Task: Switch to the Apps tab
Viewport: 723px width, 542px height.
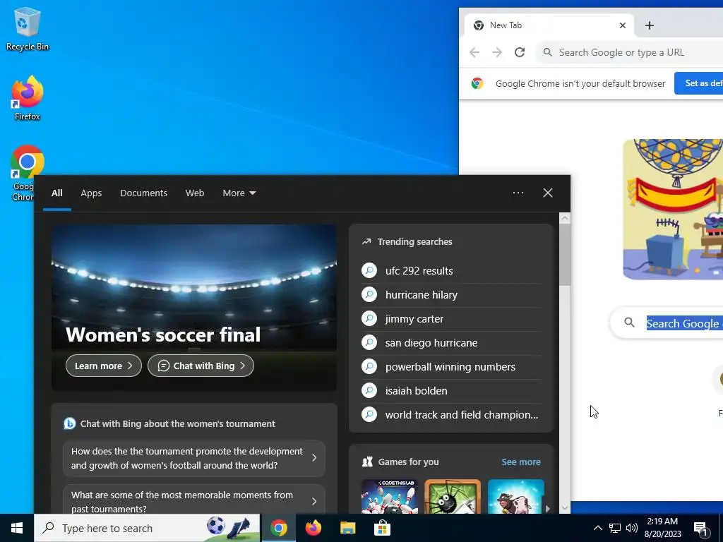Action: click(x=91, y=193)
